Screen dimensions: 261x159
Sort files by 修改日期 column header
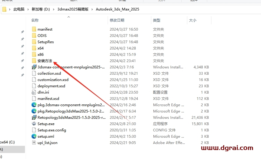pos(117,20)
